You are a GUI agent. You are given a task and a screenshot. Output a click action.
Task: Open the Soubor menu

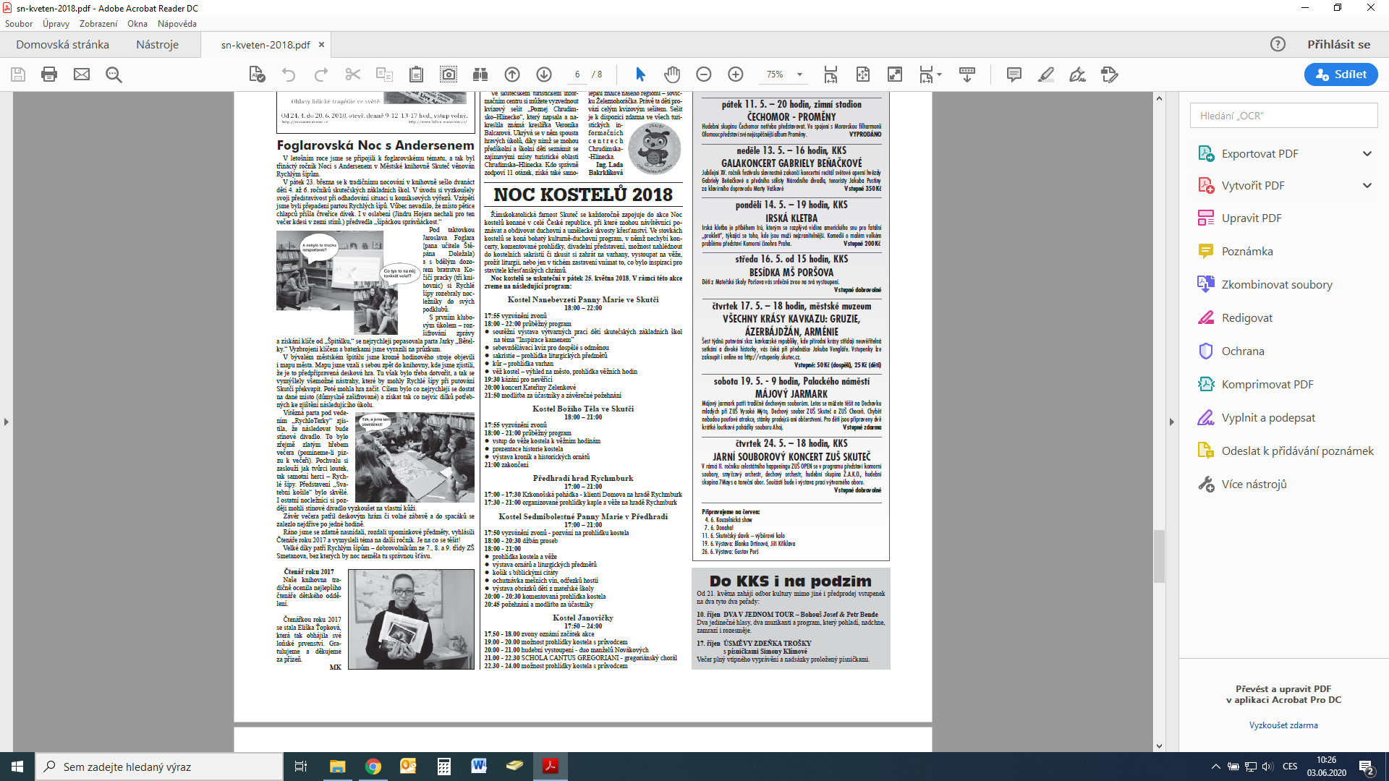click(19, 24)
